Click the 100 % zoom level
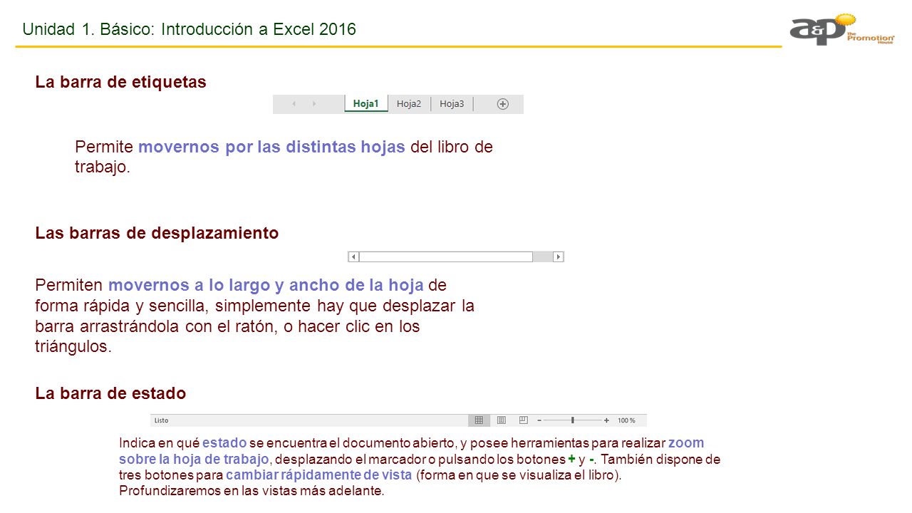Image resolution: width=912 pixels, height=513 pixels. pyautogui.click(x=626, y=420)
